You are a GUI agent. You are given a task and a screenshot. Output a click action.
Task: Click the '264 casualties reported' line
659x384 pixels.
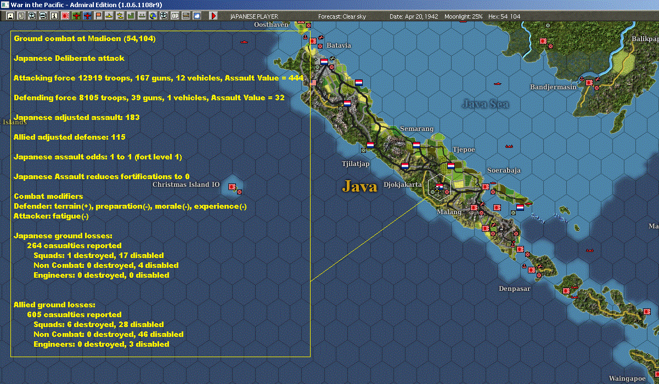point(74,245)
